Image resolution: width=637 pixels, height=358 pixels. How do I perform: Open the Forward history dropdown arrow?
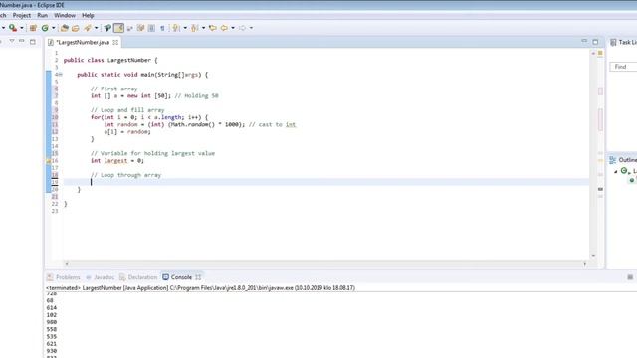click(251, 28)
